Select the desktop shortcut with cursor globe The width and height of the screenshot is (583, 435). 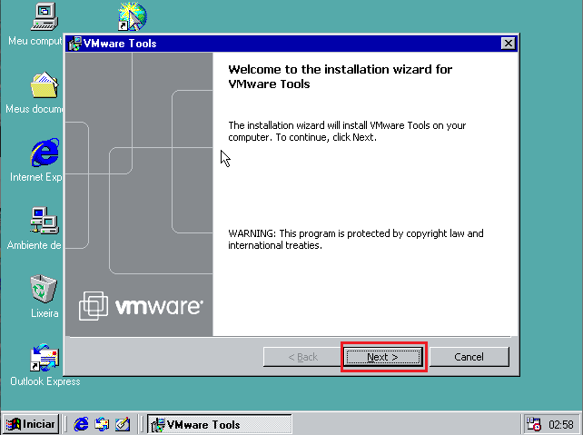(132, 16)
